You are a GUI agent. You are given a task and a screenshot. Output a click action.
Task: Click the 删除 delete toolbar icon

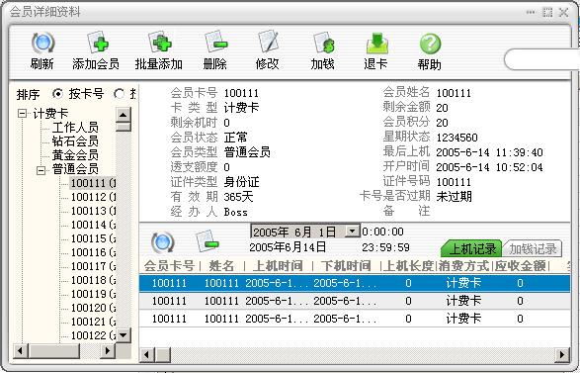coord(215,42)
